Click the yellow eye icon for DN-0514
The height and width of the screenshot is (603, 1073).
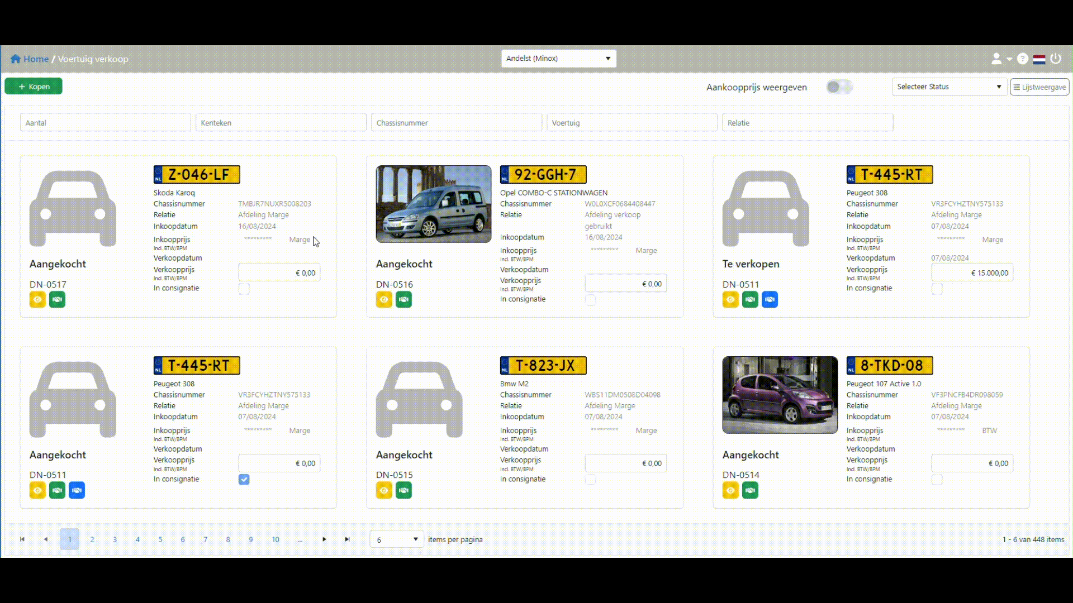click(x=730, y=491)
